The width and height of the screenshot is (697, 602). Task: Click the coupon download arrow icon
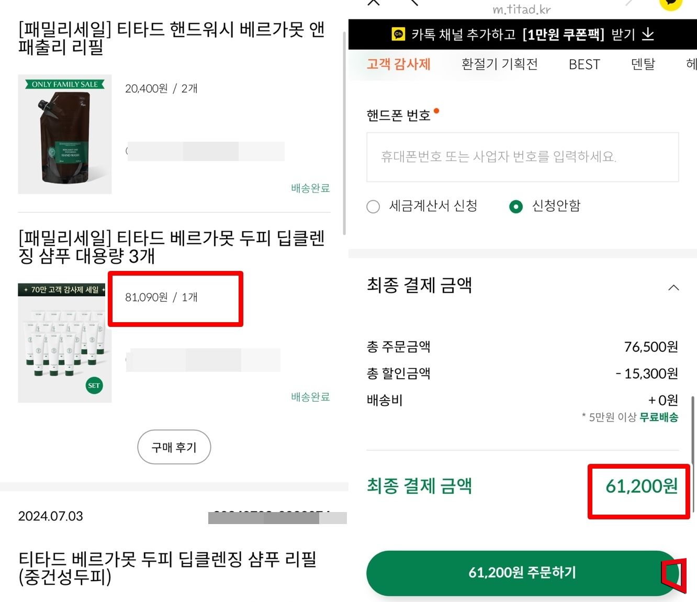coord(649,35)
